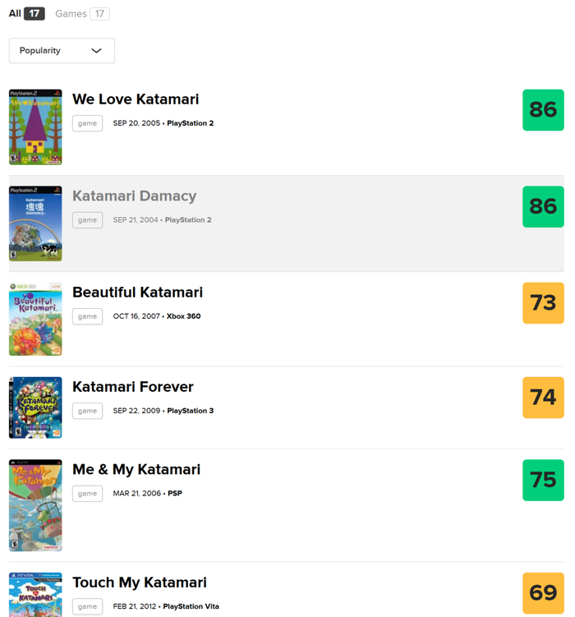Click Katamari Forever score 74 badge
This screenshot has height=617, width=575.
pyautogui.click(x=543, y=398)
